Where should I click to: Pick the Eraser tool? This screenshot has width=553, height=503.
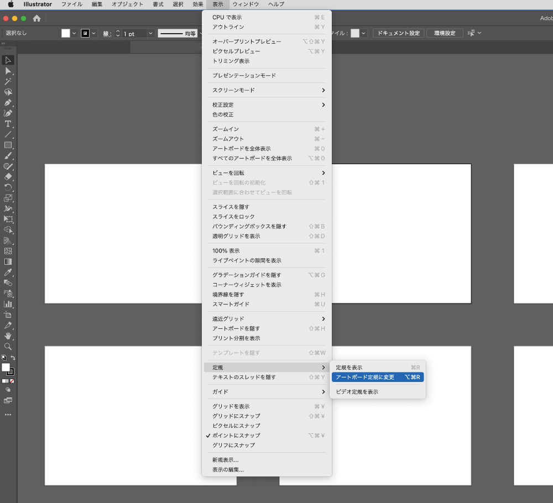pos(8,177)
